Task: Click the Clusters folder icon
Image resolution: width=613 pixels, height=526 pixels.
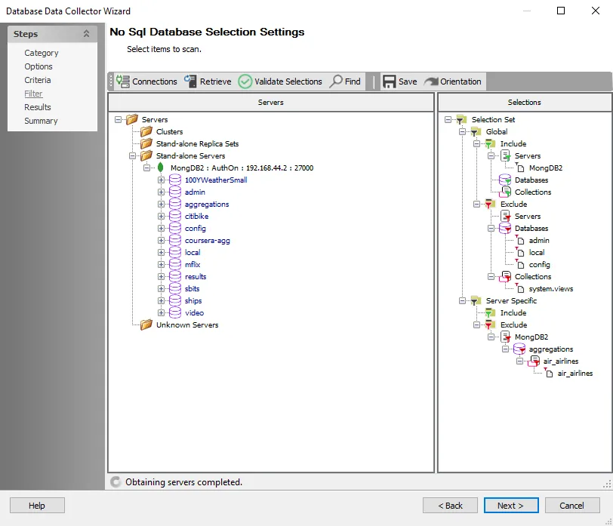Action: (x=146, y=131)
